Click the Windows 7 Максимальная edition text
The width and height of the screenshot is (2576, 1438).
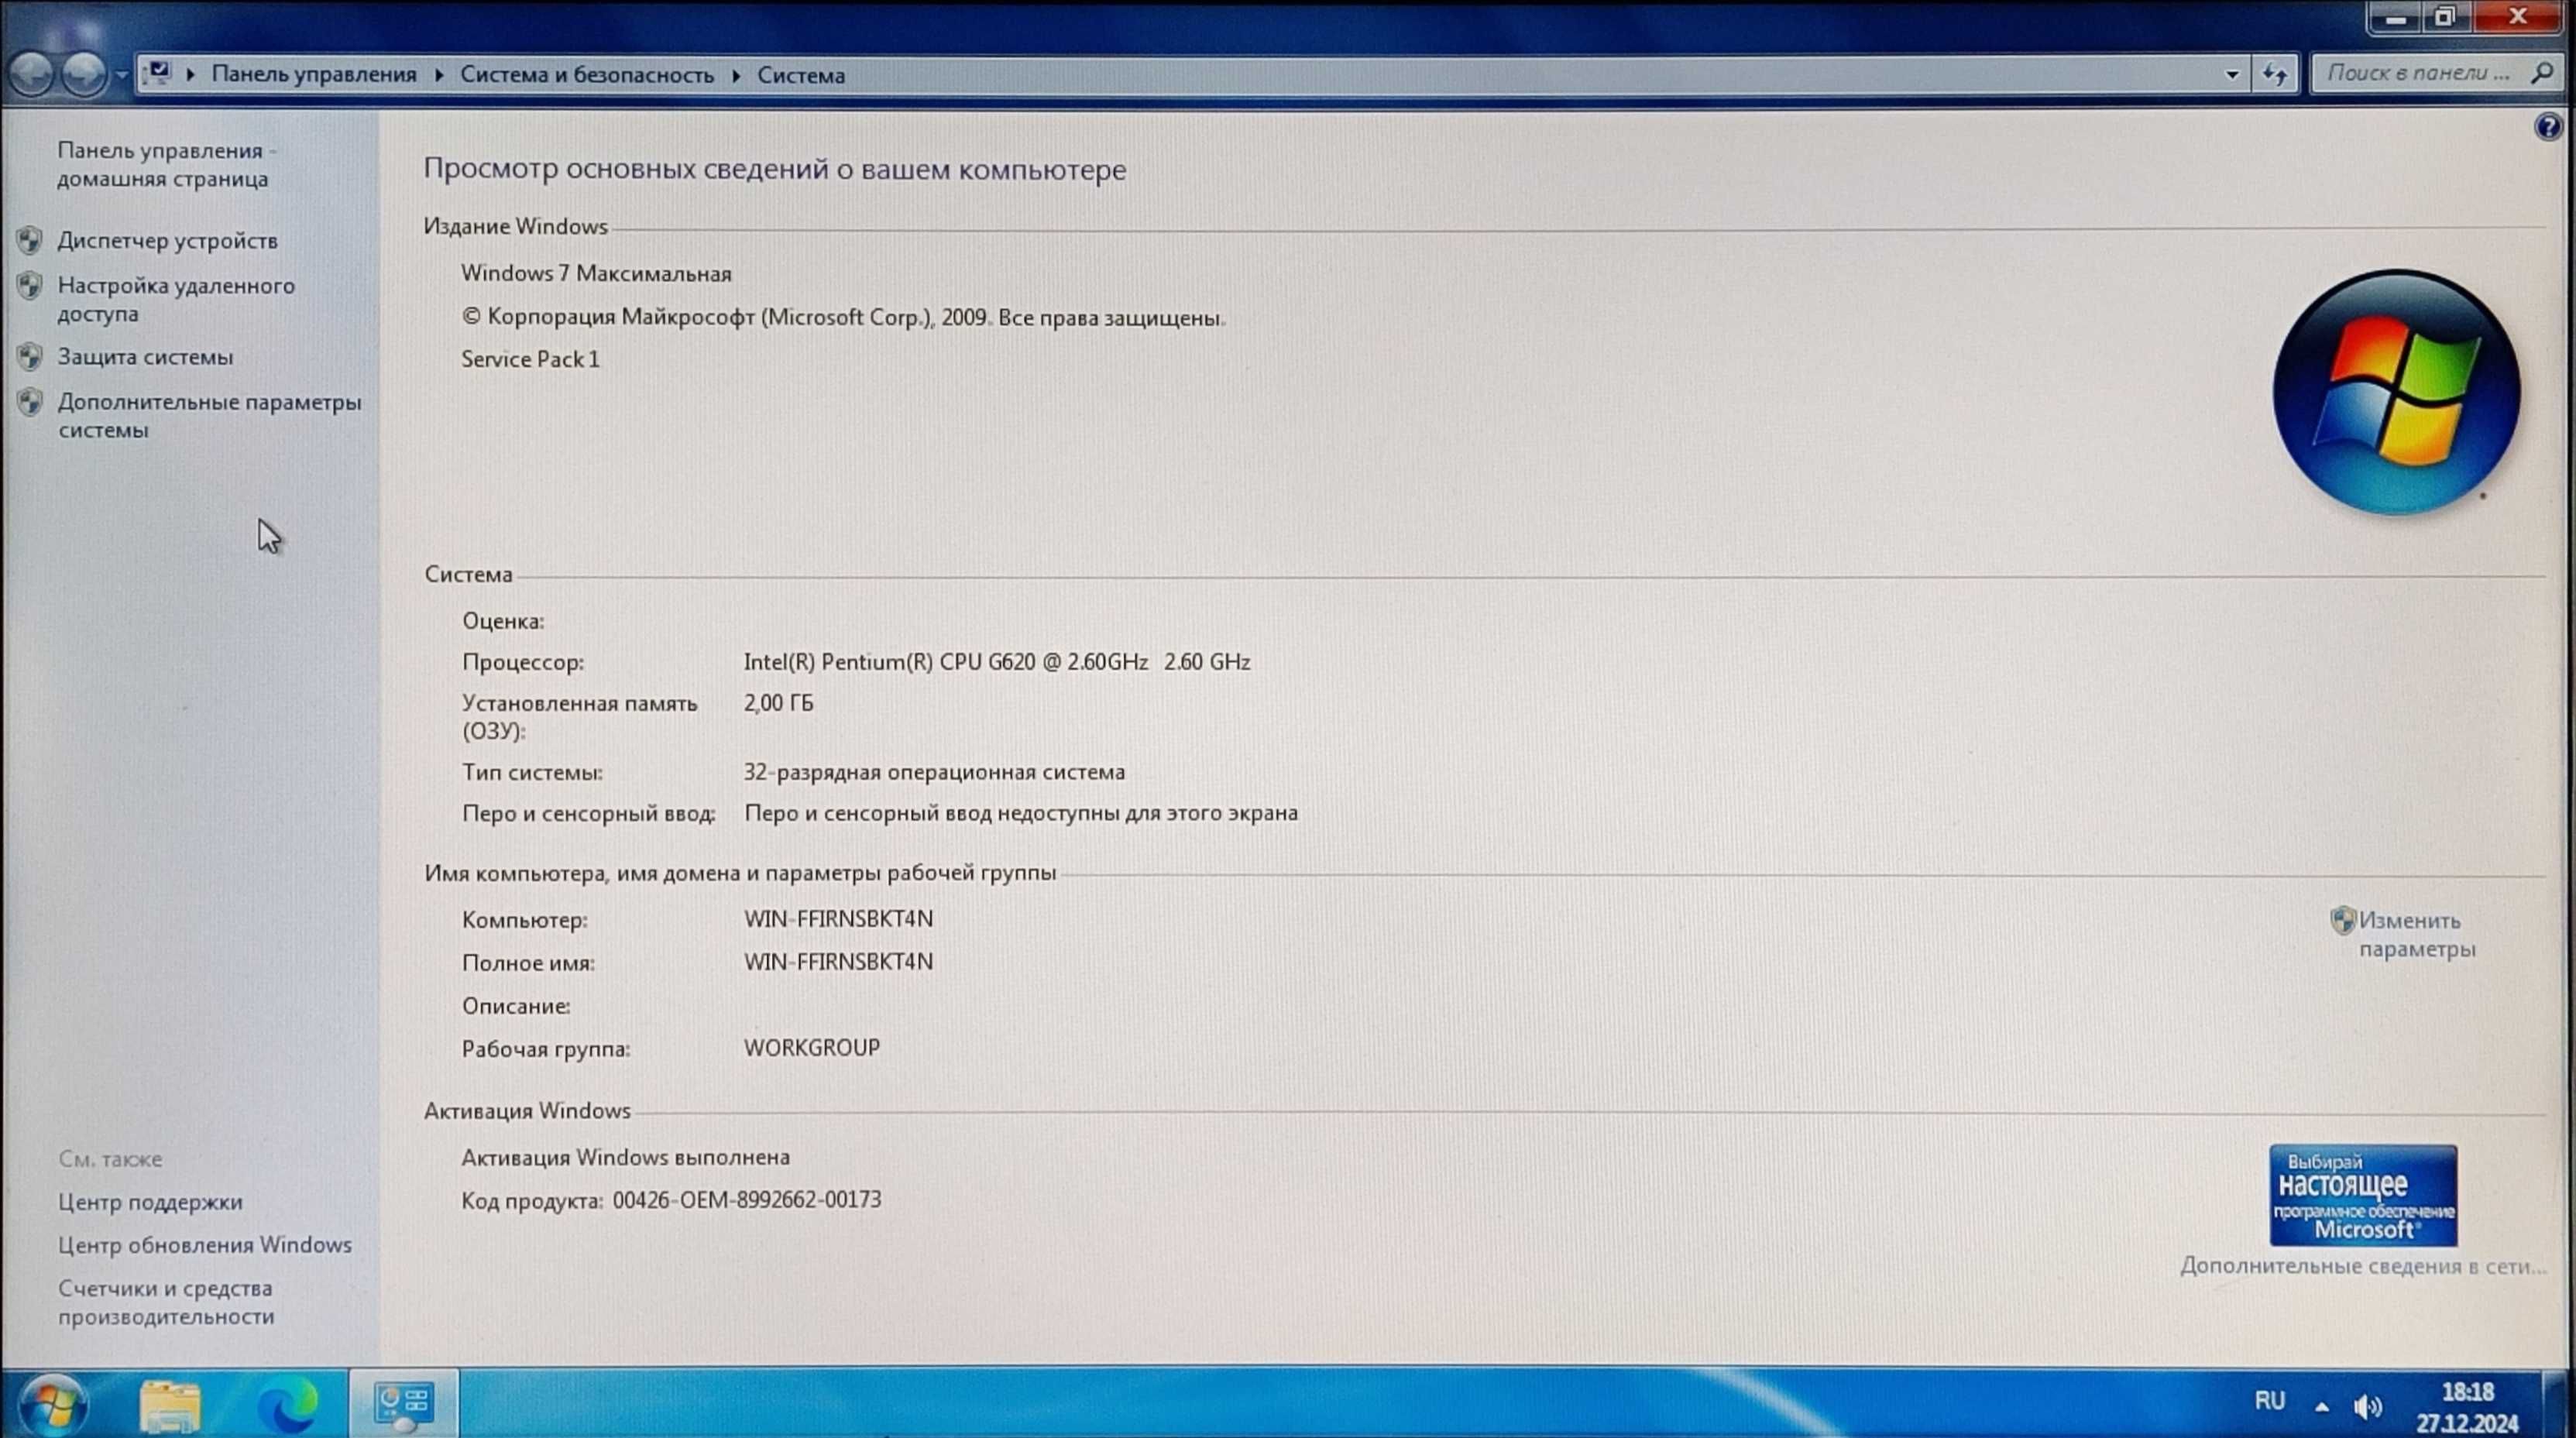click(596, 273)
